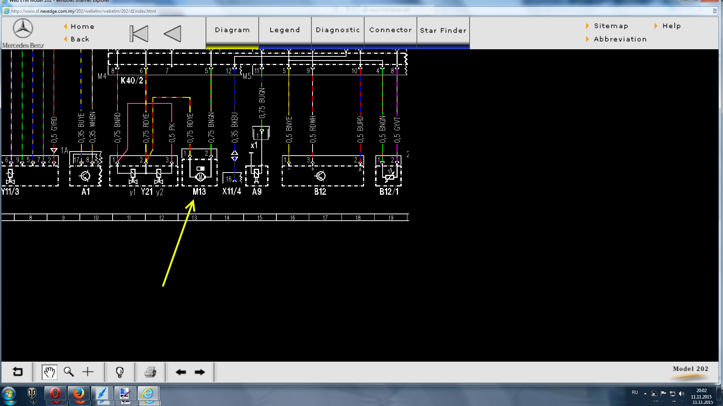Click the printer icon
The height and width of the screenshot is (406, 723).
(x=150, y=372)
